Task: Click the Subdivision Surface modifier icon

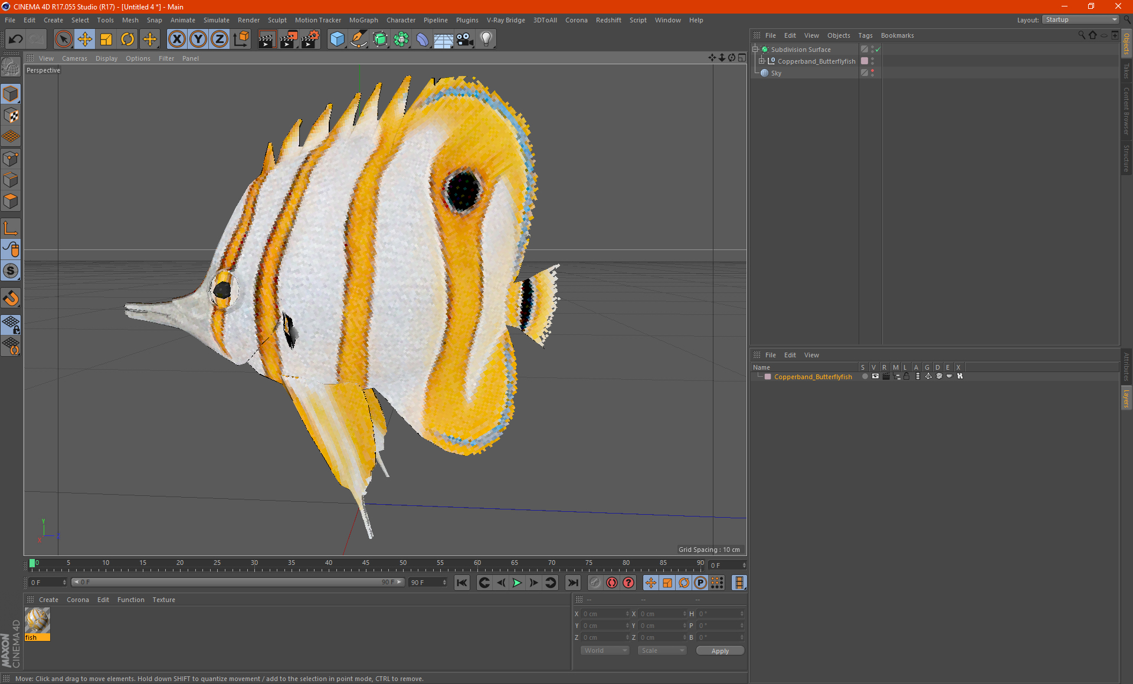Action: click(x=764, y=50)
